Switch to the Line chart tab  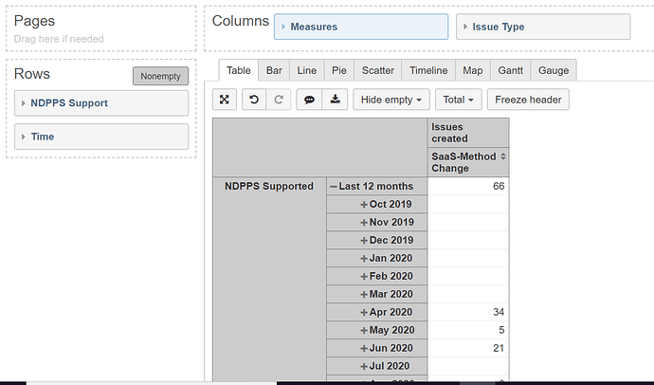[x=306, y=70]
